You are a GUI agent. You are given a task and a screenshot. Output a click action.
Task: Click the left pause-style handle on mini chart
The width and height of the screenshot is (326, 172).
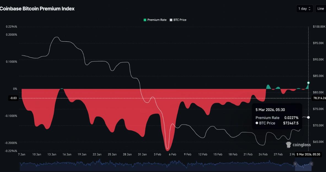click(x=295, y=164)
